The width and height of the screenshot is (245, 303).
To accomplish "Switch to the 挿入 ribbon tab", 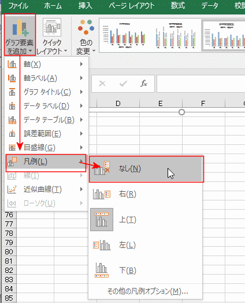I will (85, 5).
